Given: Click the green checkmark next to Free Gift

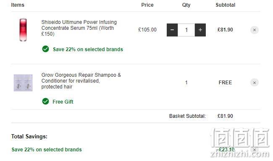Looking at the screenshot, I should coord(46,101).
